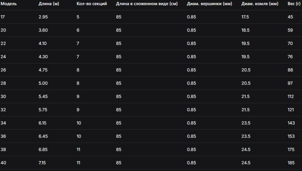
Task: Click the weight cell 121
Action: point(291,110)
